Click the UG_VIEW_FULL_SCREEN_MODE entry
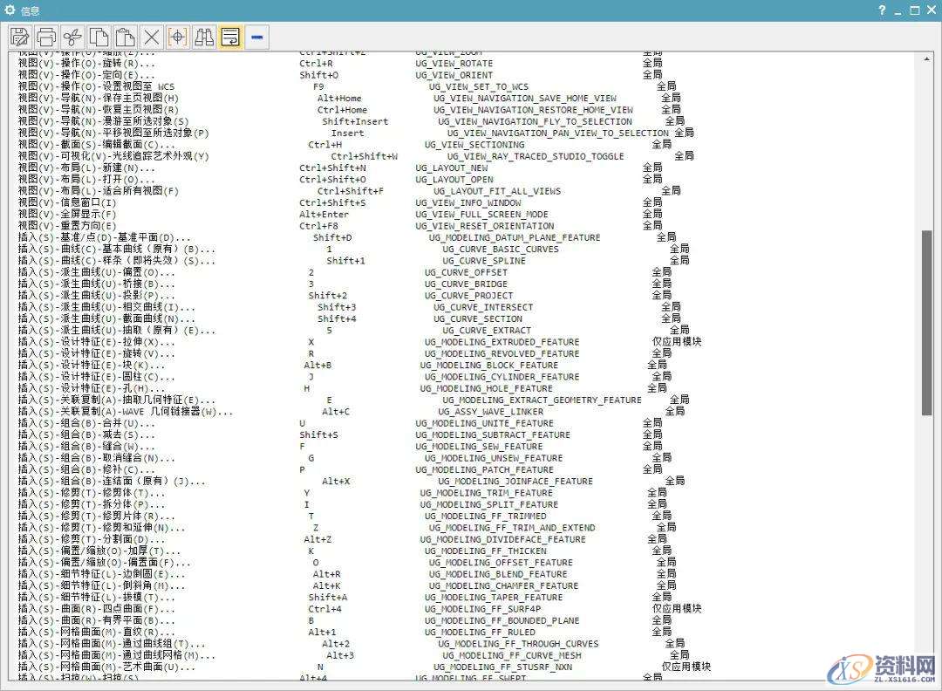942x691 pixels. click(481, 215)
